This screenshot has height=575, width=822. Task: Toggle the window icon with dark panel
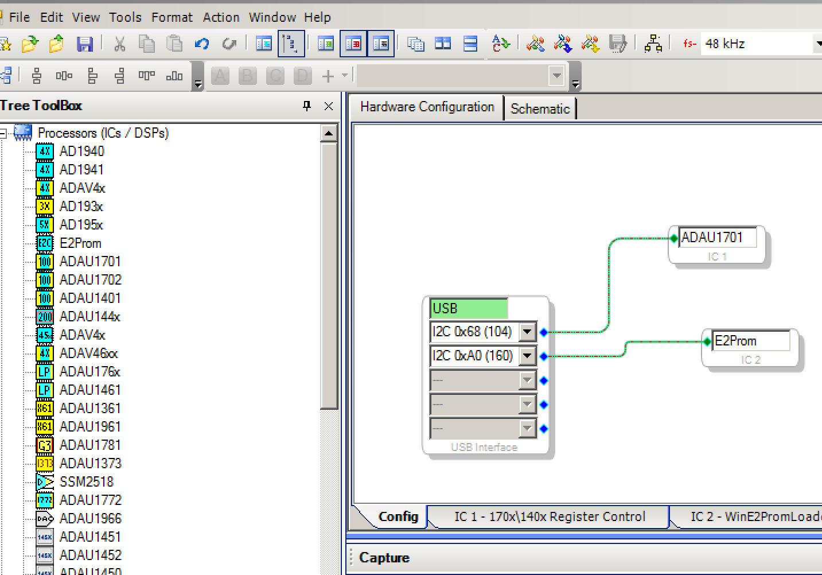coord(381,44)
